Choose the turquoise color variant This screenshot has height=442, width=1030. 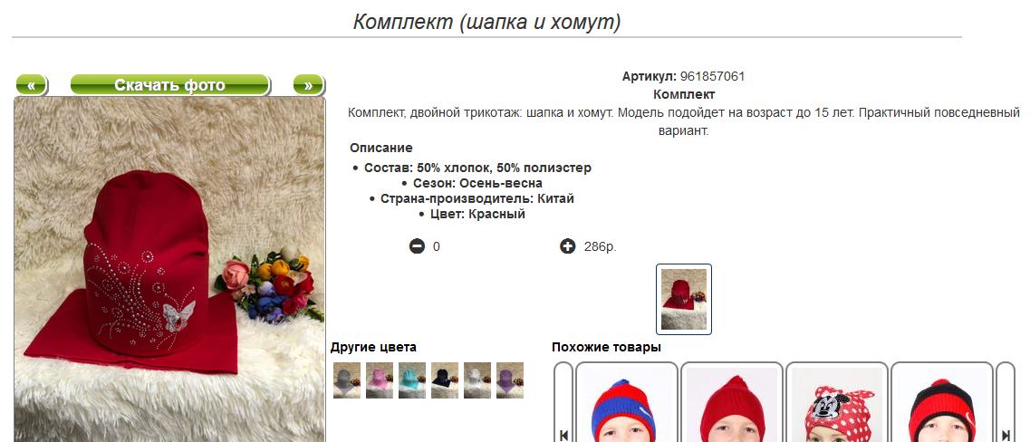click(412, 380)
